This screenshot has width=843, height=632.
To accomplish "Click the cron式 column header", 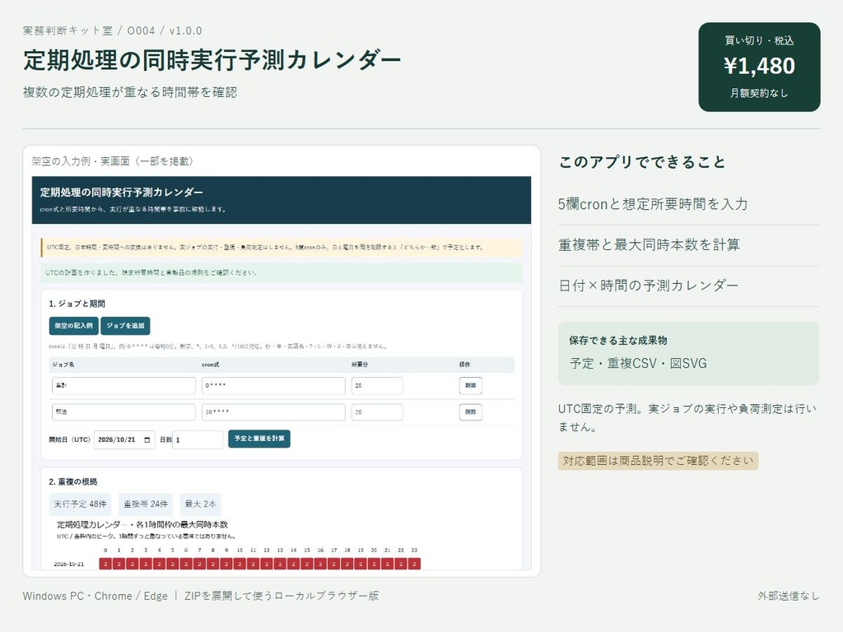I will tap(210, 365).
